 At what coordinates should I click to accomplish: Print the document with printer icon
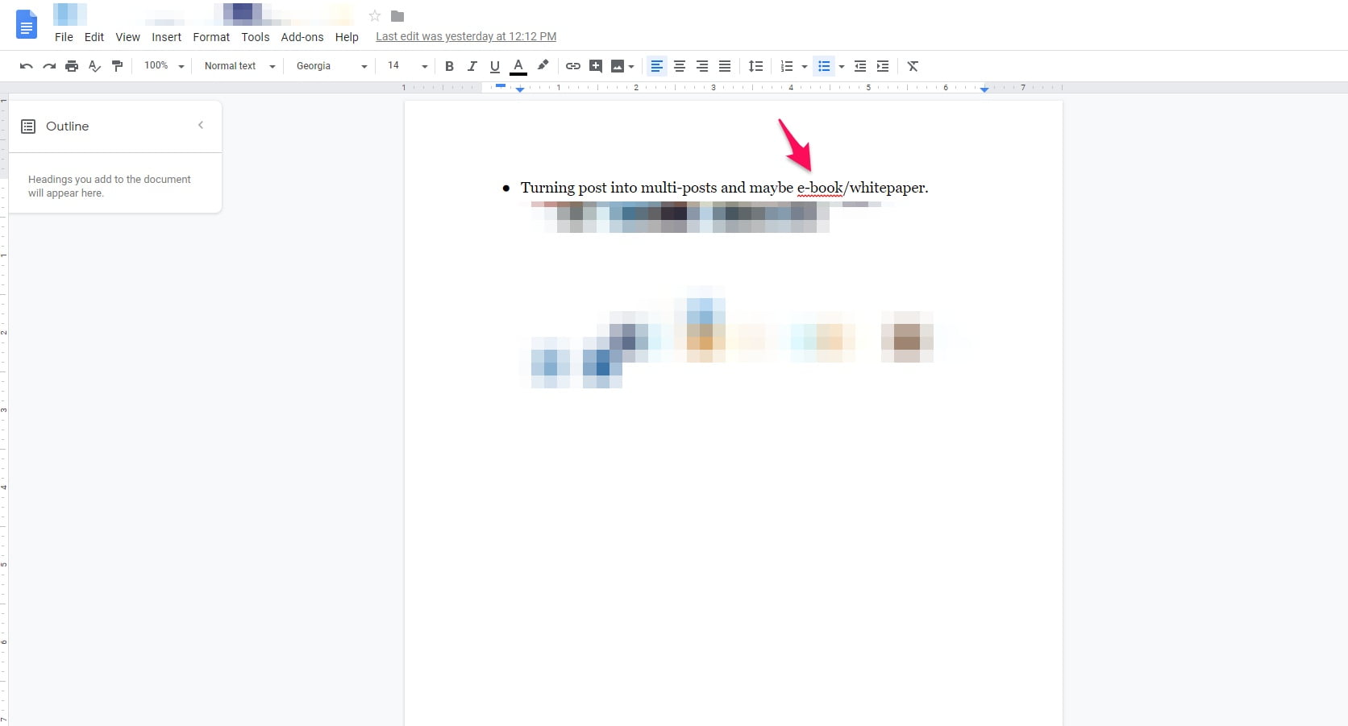point(72,66)
